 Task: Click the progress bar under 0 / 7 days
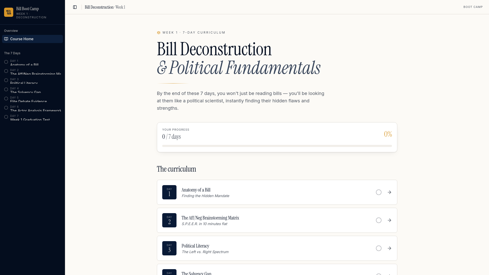coord(277,146)
